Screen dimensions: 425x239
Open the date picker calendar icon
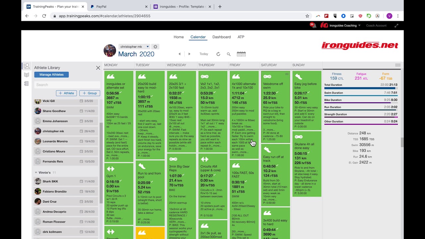click(241, 54)
